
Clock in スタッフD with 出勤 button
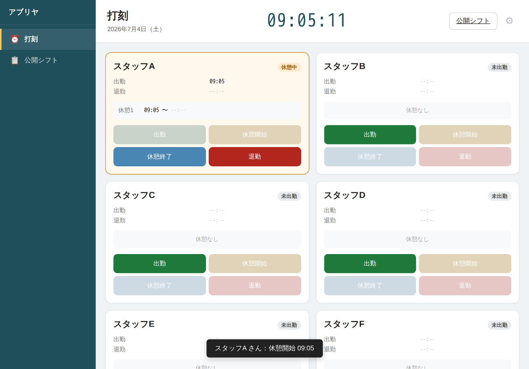(370, 264)
